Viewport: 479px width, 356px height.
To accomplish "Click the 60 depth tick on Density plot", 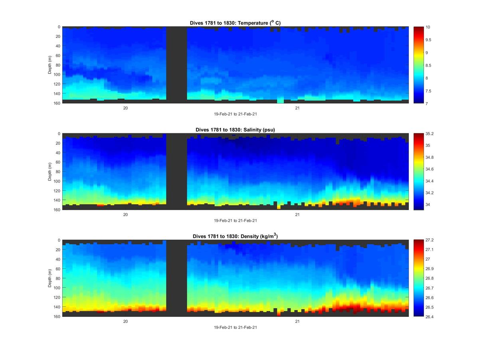I will click(58, 269).
